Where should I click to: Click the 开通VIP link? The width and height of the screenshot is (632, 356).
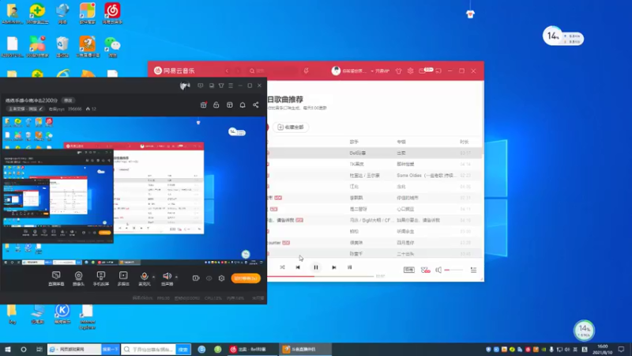[382, 71]
